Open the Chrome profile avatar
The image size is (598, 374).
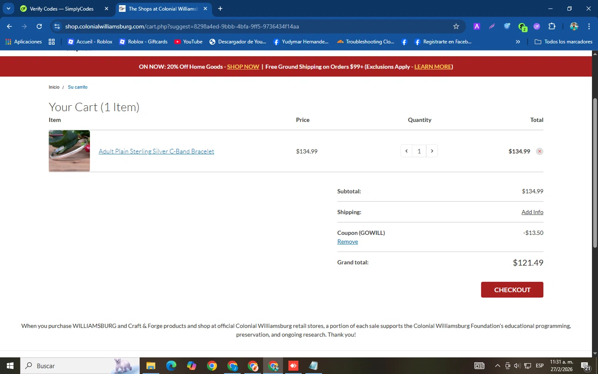pyautogui.click(x=574, y=26)
